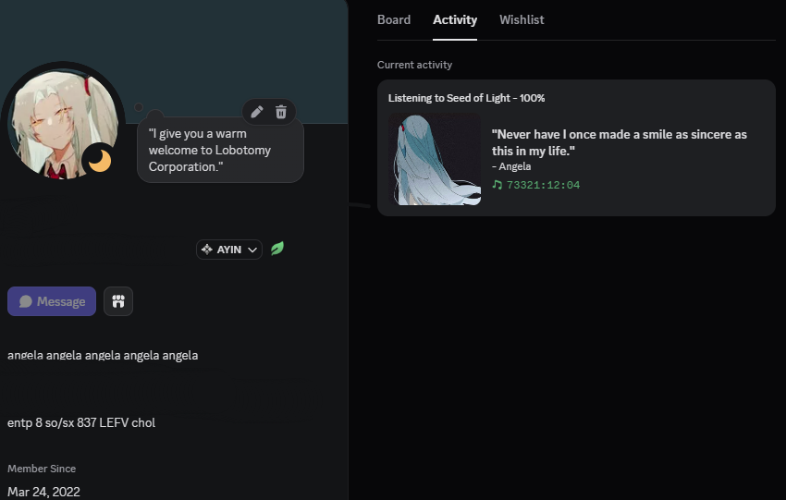Click the Lobotomy Corporation status bubble text
The width and height of the screenshot is (786, 500).
coord(210,150)
